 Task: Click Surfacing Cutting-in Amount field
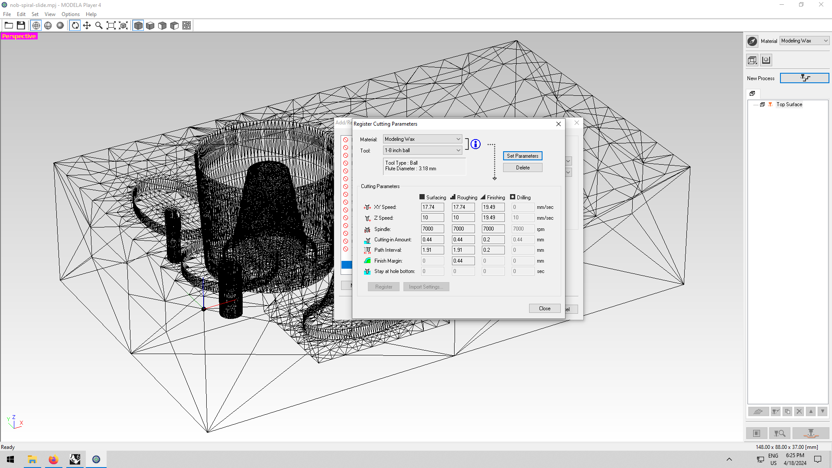pos(432,240)
